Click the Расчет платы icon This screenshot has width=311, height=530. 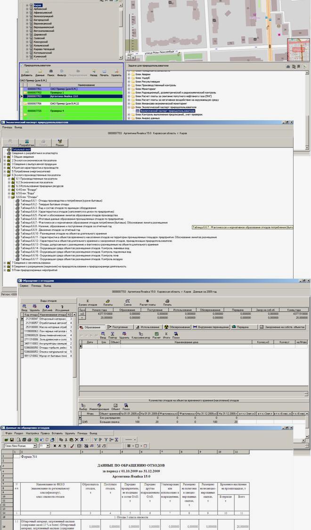(x=147, y=301)
